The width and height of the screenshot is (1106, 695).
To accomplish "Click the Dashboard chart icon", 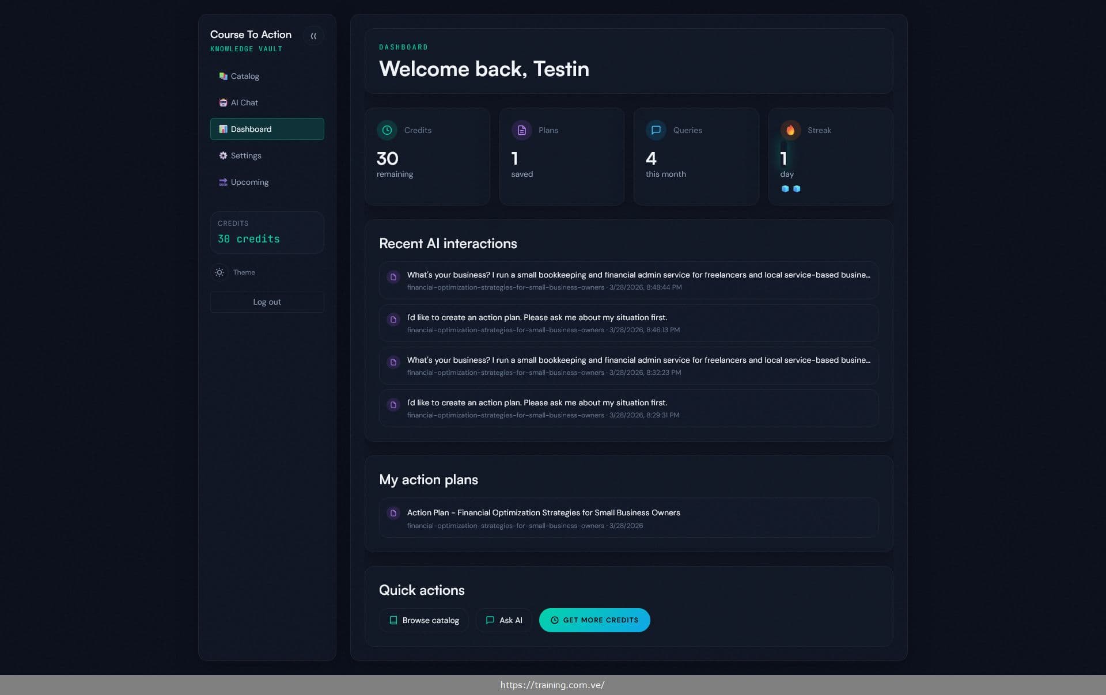I will coord(222,129).
